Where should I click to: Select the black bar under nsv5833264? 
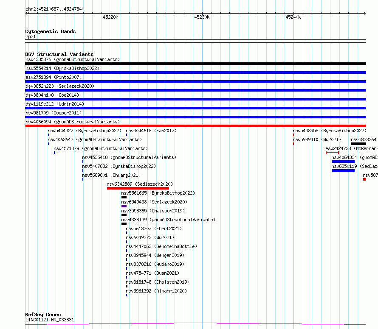point(358,144)
